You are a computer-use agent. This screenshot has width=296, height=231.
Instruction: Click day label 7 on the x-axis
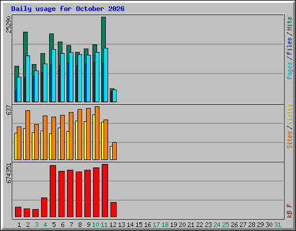click(71, 225)
